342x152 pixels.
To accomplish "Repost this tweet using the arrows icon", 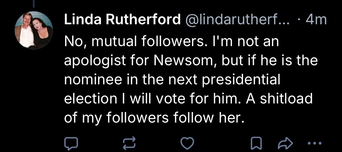I will [128, 142].
